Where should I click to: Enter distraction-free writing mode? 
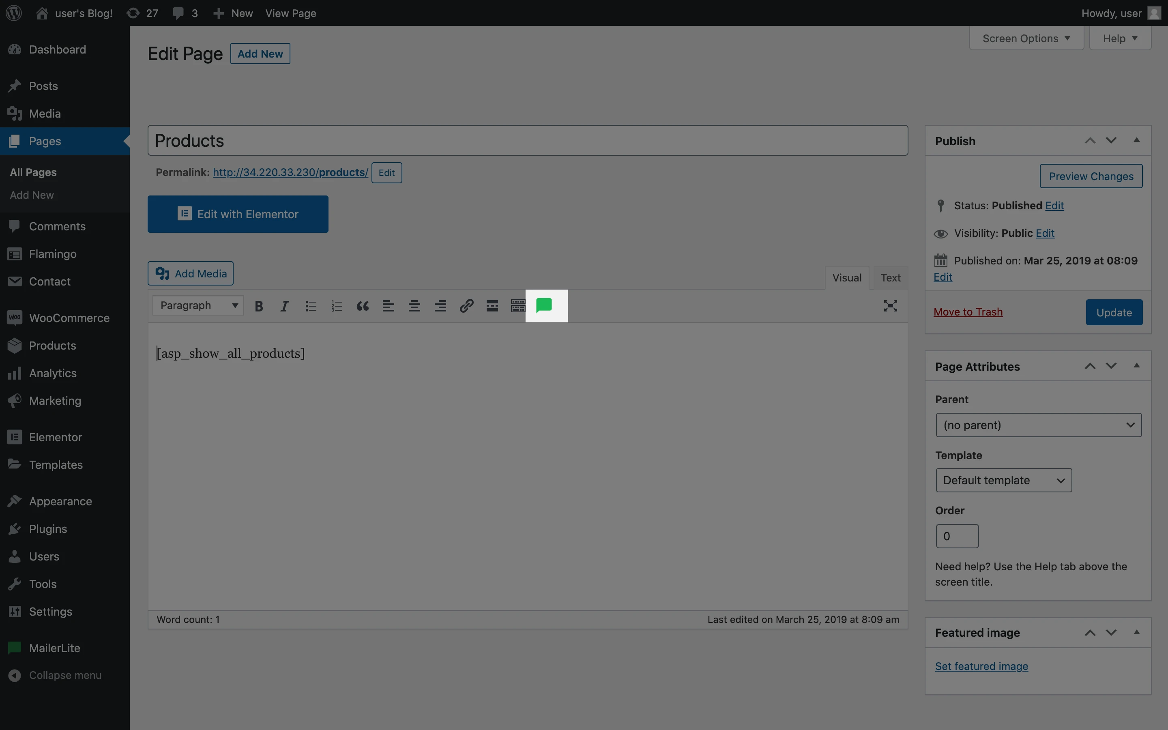[890, 306]
